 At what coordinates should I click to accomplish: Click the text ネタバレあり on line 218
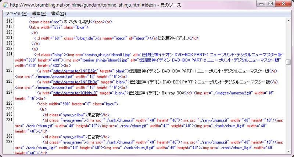pos(79,22)
